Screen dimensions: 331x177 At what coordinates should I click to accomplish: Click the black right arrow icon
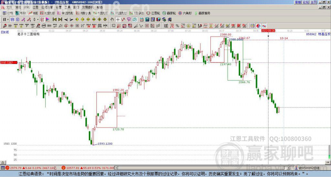click(x=71, y=20)
